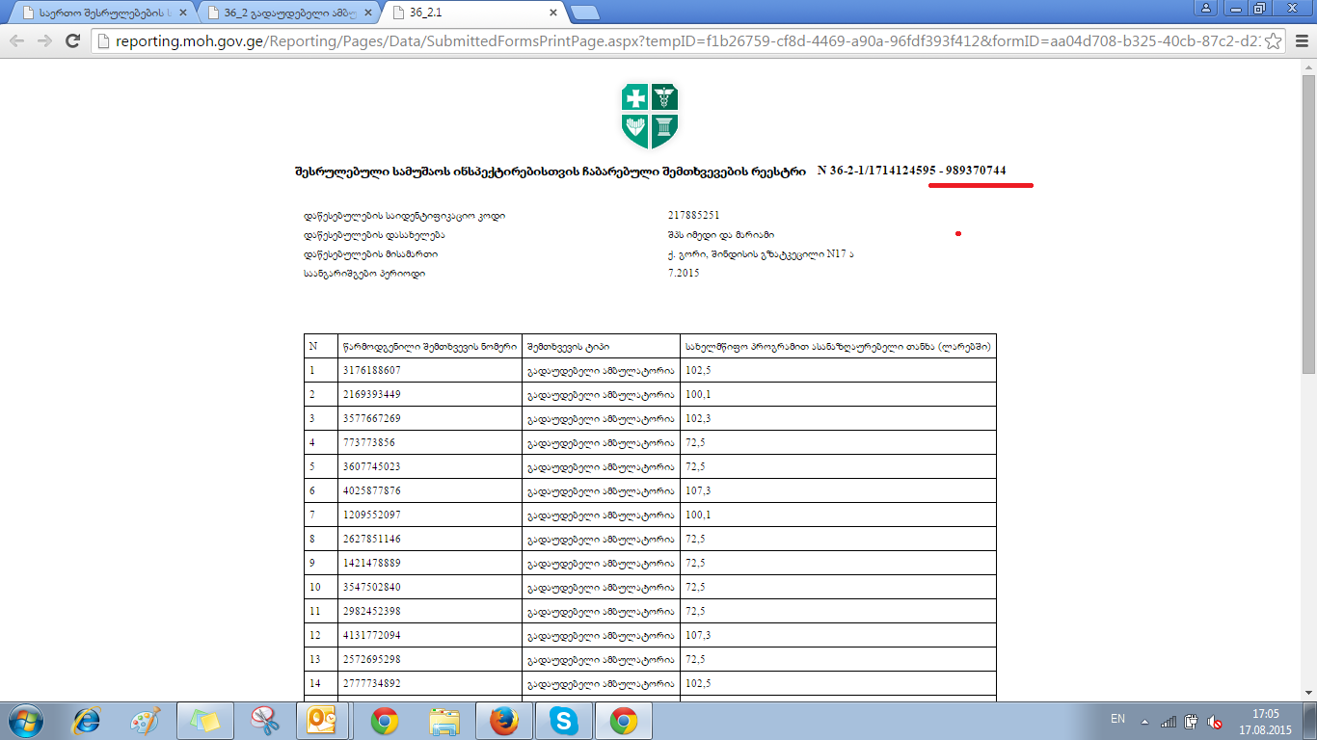Reload the current page

point(72,41)
